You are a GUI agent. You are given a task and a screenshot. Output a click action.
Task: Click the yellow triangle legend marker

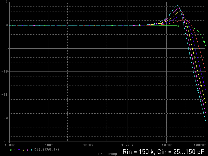pos(23,150)
